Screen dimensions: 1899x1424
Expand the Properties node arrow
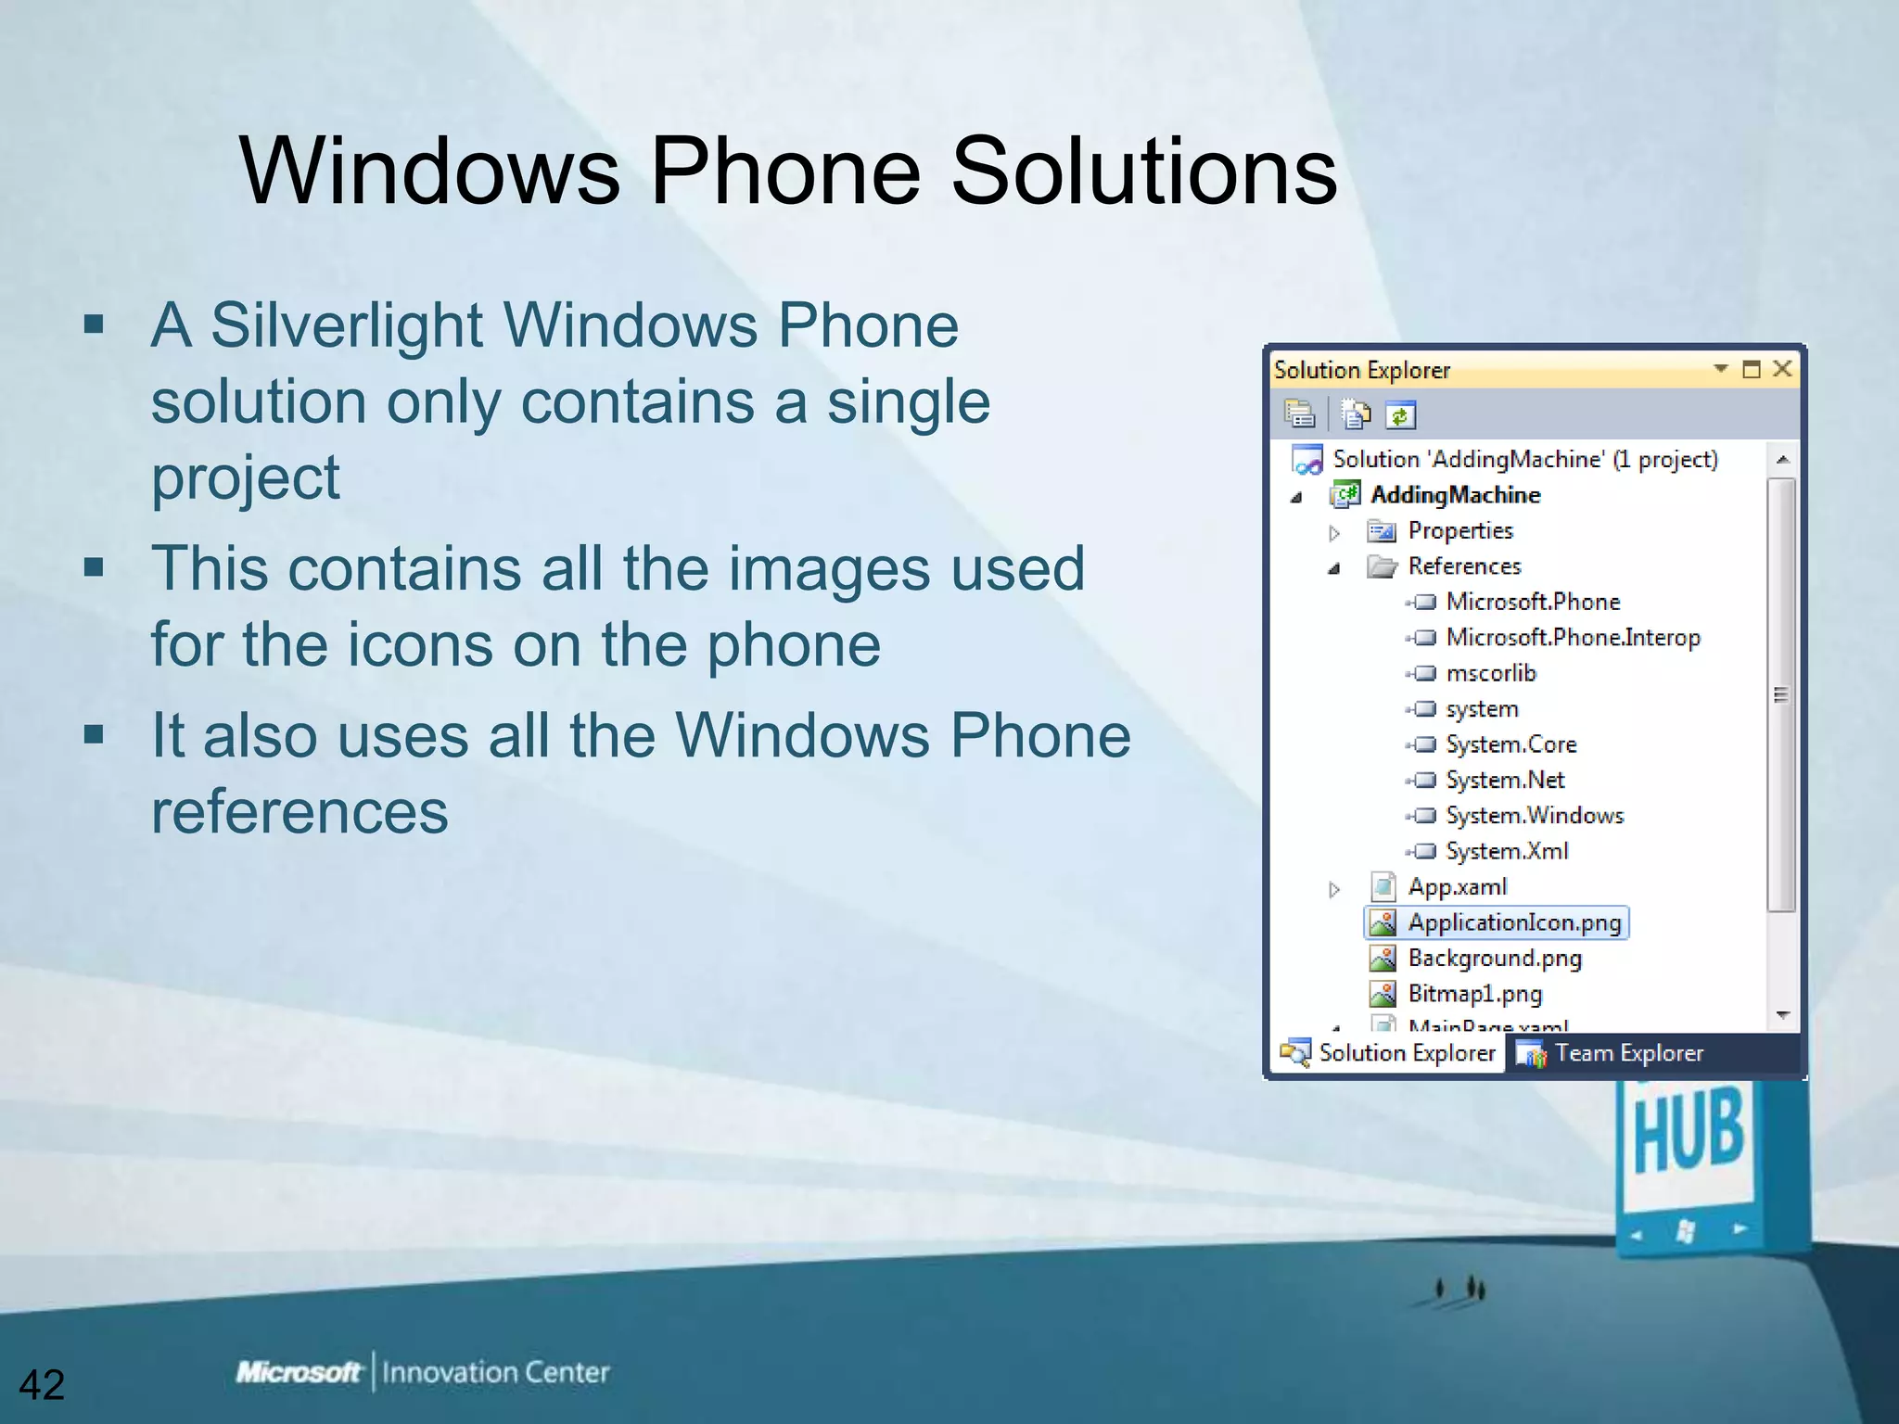pos(1334,533)
